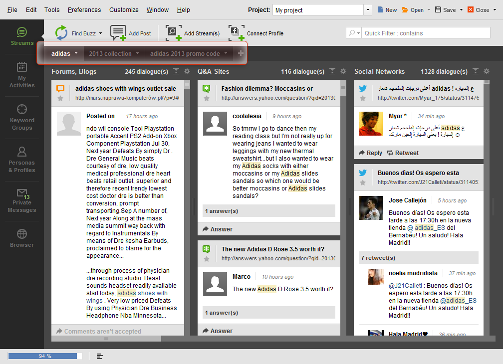Click the Find Buzz refresh icon
503x364 pixels.
coord(61,33)
